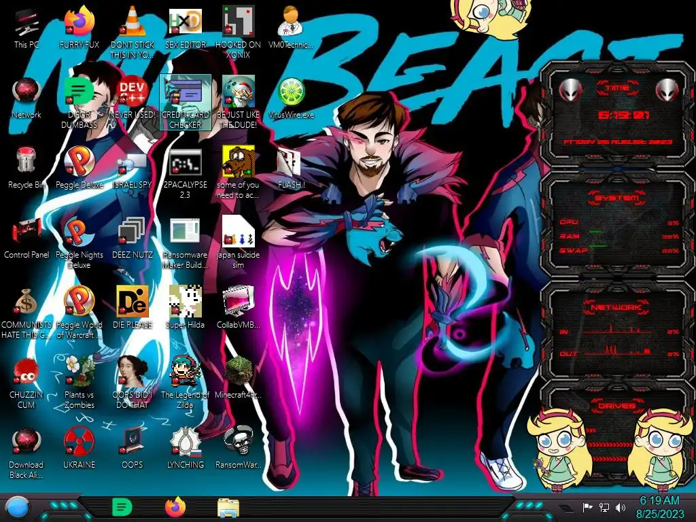Image resolution: width=696 pixels, height=522 pixels.
Task: Open the green chat app on taskbar
Action: 122,507
